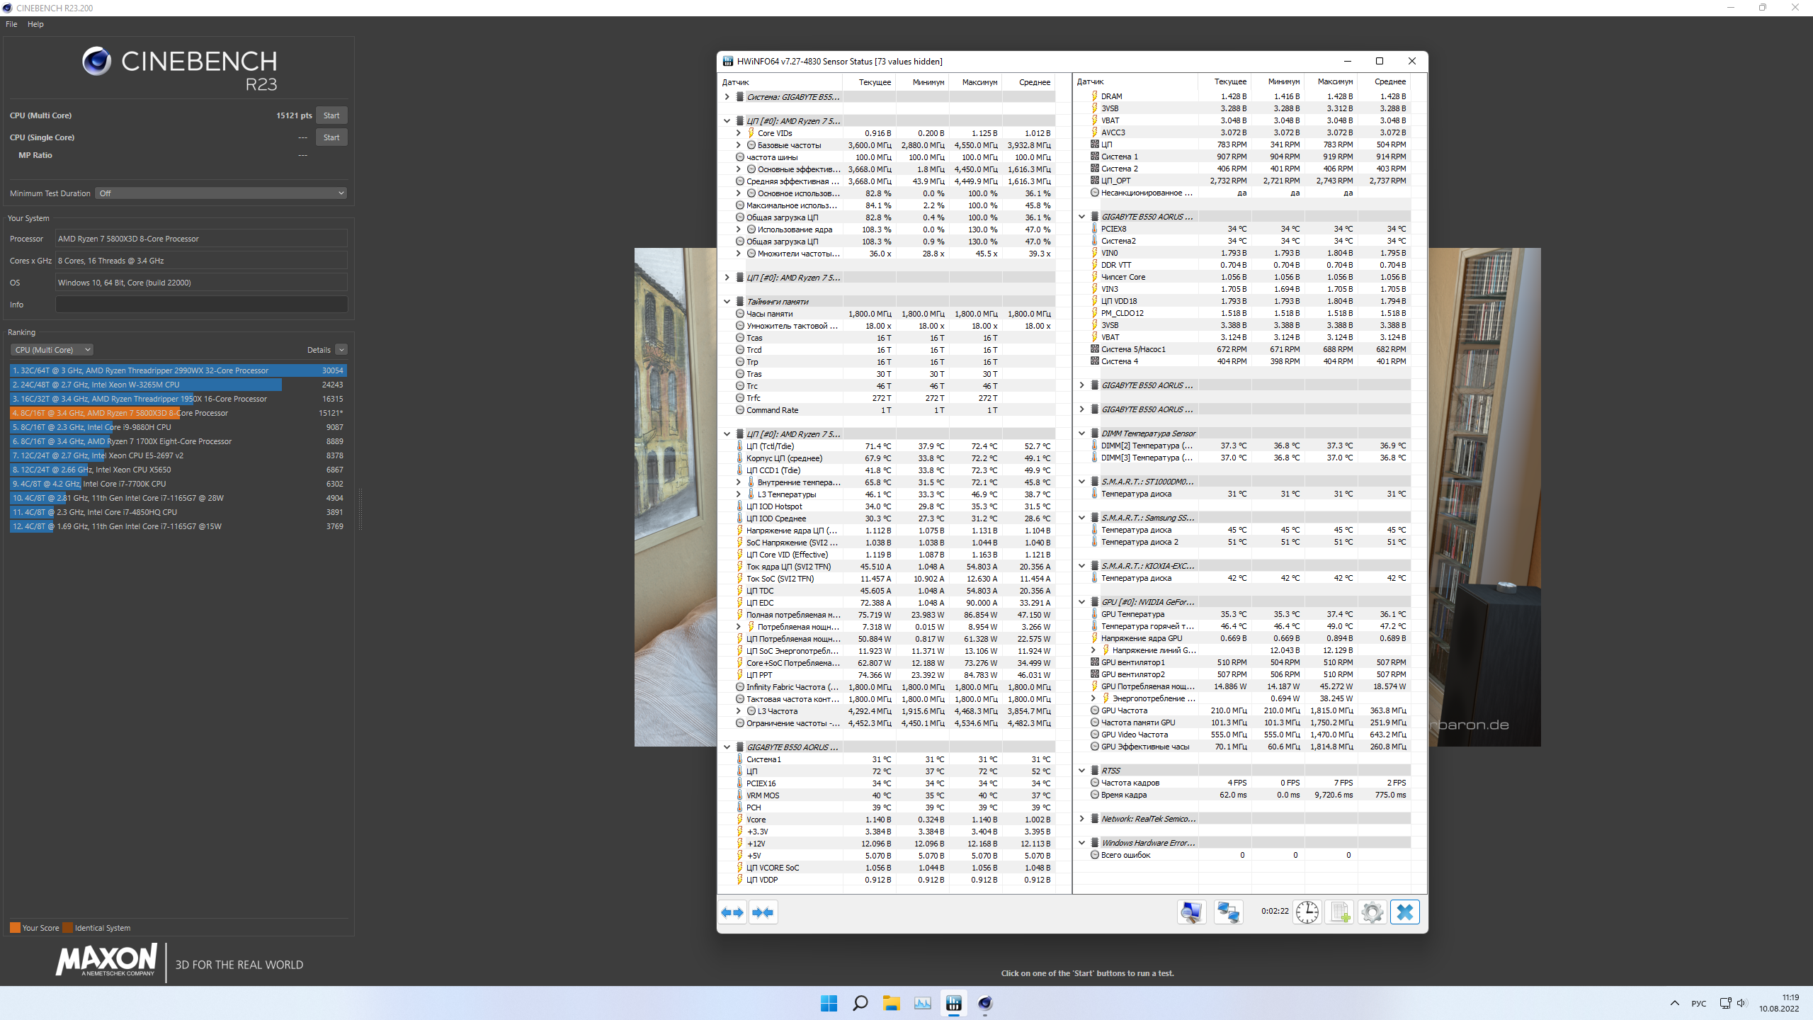
Task: Reset the sensor clock timer icon
Action: 1307,912
